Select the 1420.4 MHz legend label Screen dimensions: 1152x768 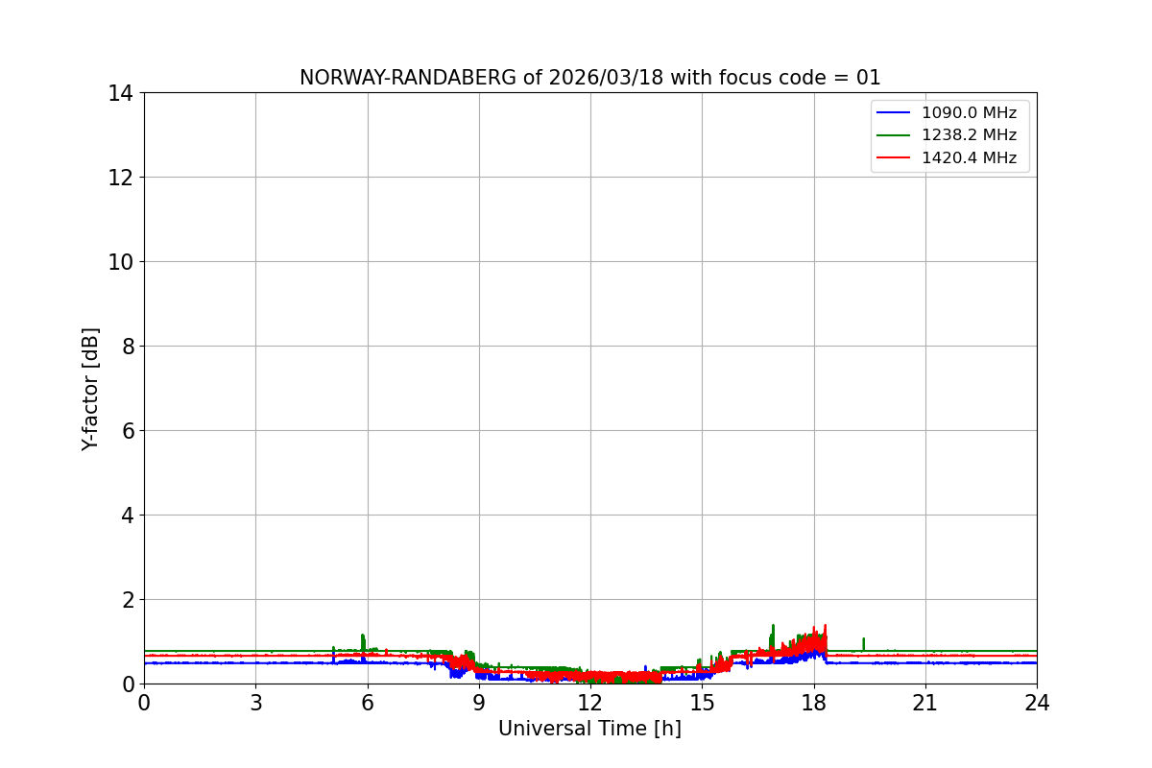[x=969, y=157]
